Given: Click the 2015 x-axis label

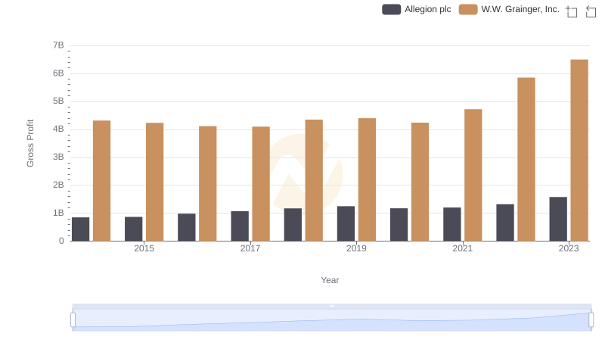Looking at the screenshot, I should 144,248.
